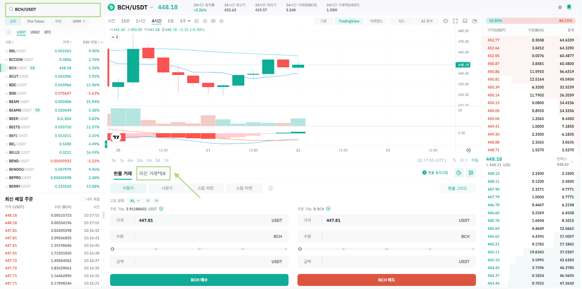Switch to 마진 거래*5X tab
Viewport: 582px width, 289px height.
click(x=152, y=173)
